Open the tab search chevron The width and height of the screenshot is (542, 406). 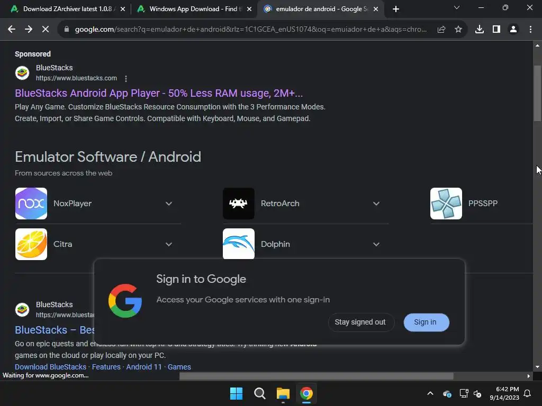click(457, 7)
